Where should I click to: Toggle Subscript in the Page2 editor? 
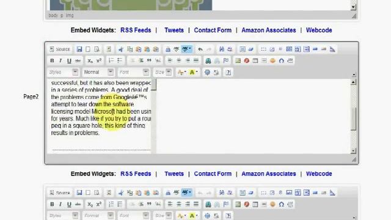(x=90, y=61)
